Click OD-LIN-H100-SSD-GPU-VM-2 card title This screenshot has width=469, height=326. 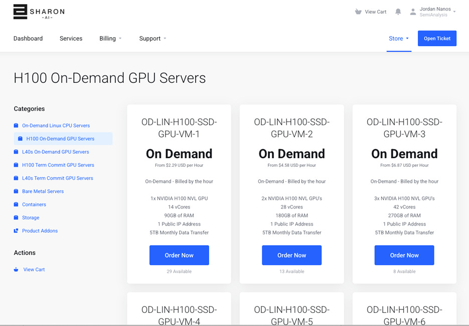coord(291,128)
